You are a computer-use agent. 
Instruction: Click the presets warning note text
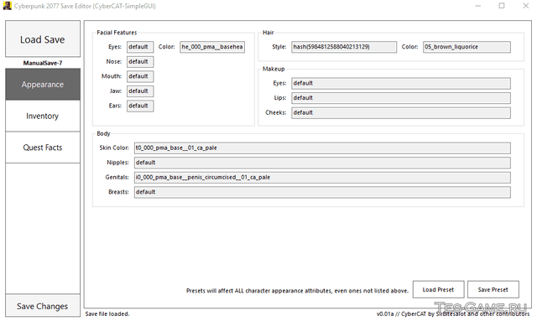pyautogui.click(x=297, y=291)
